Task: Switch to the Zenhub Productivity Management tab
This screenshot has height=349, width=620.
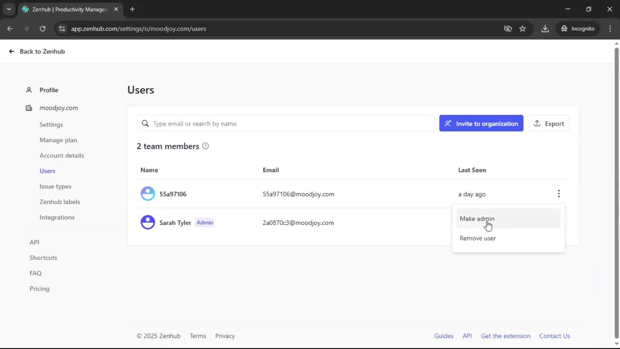Action: point(65,9)
